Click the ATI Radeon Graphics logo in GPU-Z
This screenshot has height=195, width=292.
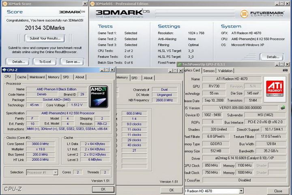[275, 89]
